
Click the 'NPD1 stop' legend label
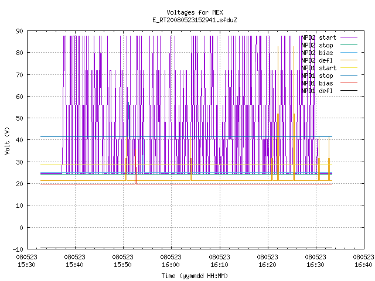click(317, 76)
